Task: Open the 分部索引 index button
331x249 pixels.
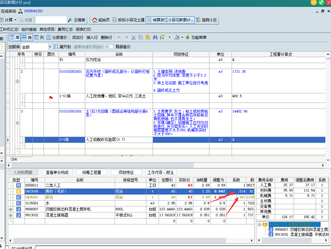Action: [57, 38]
